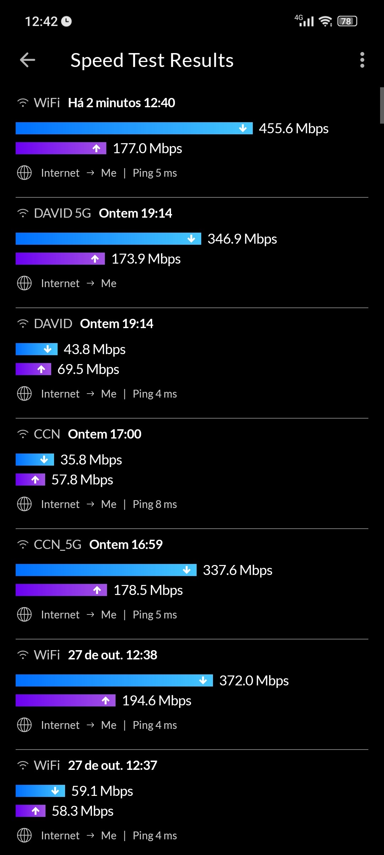Viewport: 384px width, 855px height.
Task: Tap the globe icon under CCN result
Action: pyautogui.click(x=24, y=504)
